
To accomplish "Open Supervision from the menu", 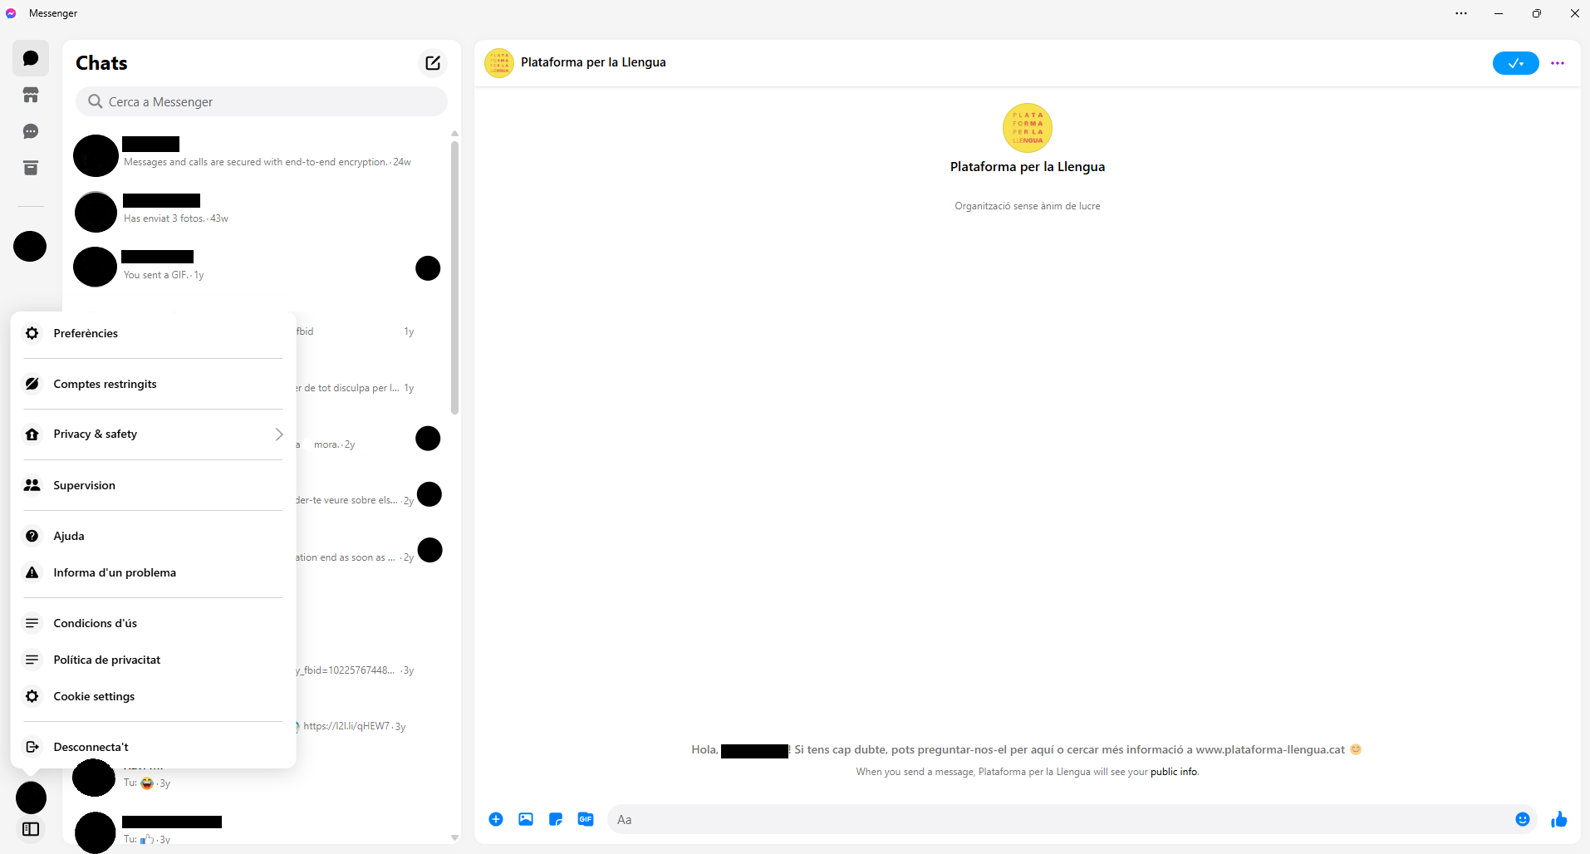I will point(153,485).
